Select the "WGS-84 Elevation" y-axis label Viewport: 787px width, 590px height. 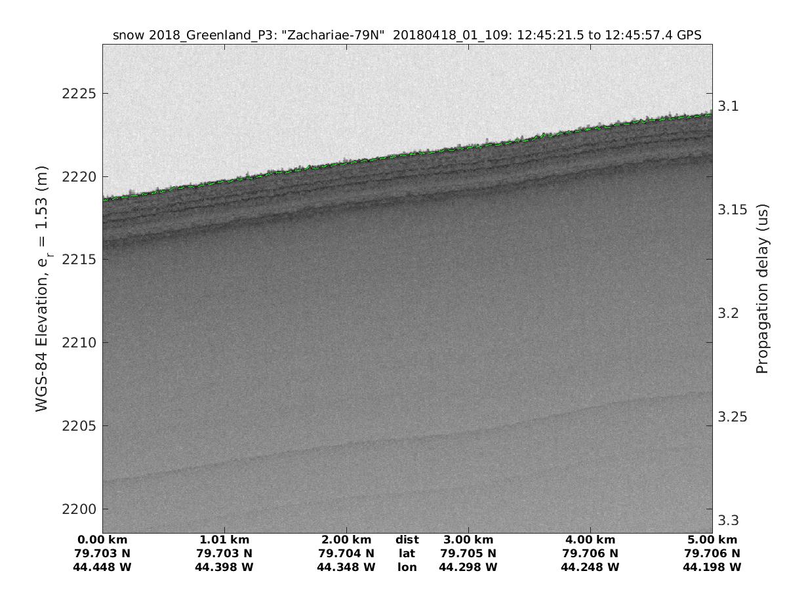[43, 288]
